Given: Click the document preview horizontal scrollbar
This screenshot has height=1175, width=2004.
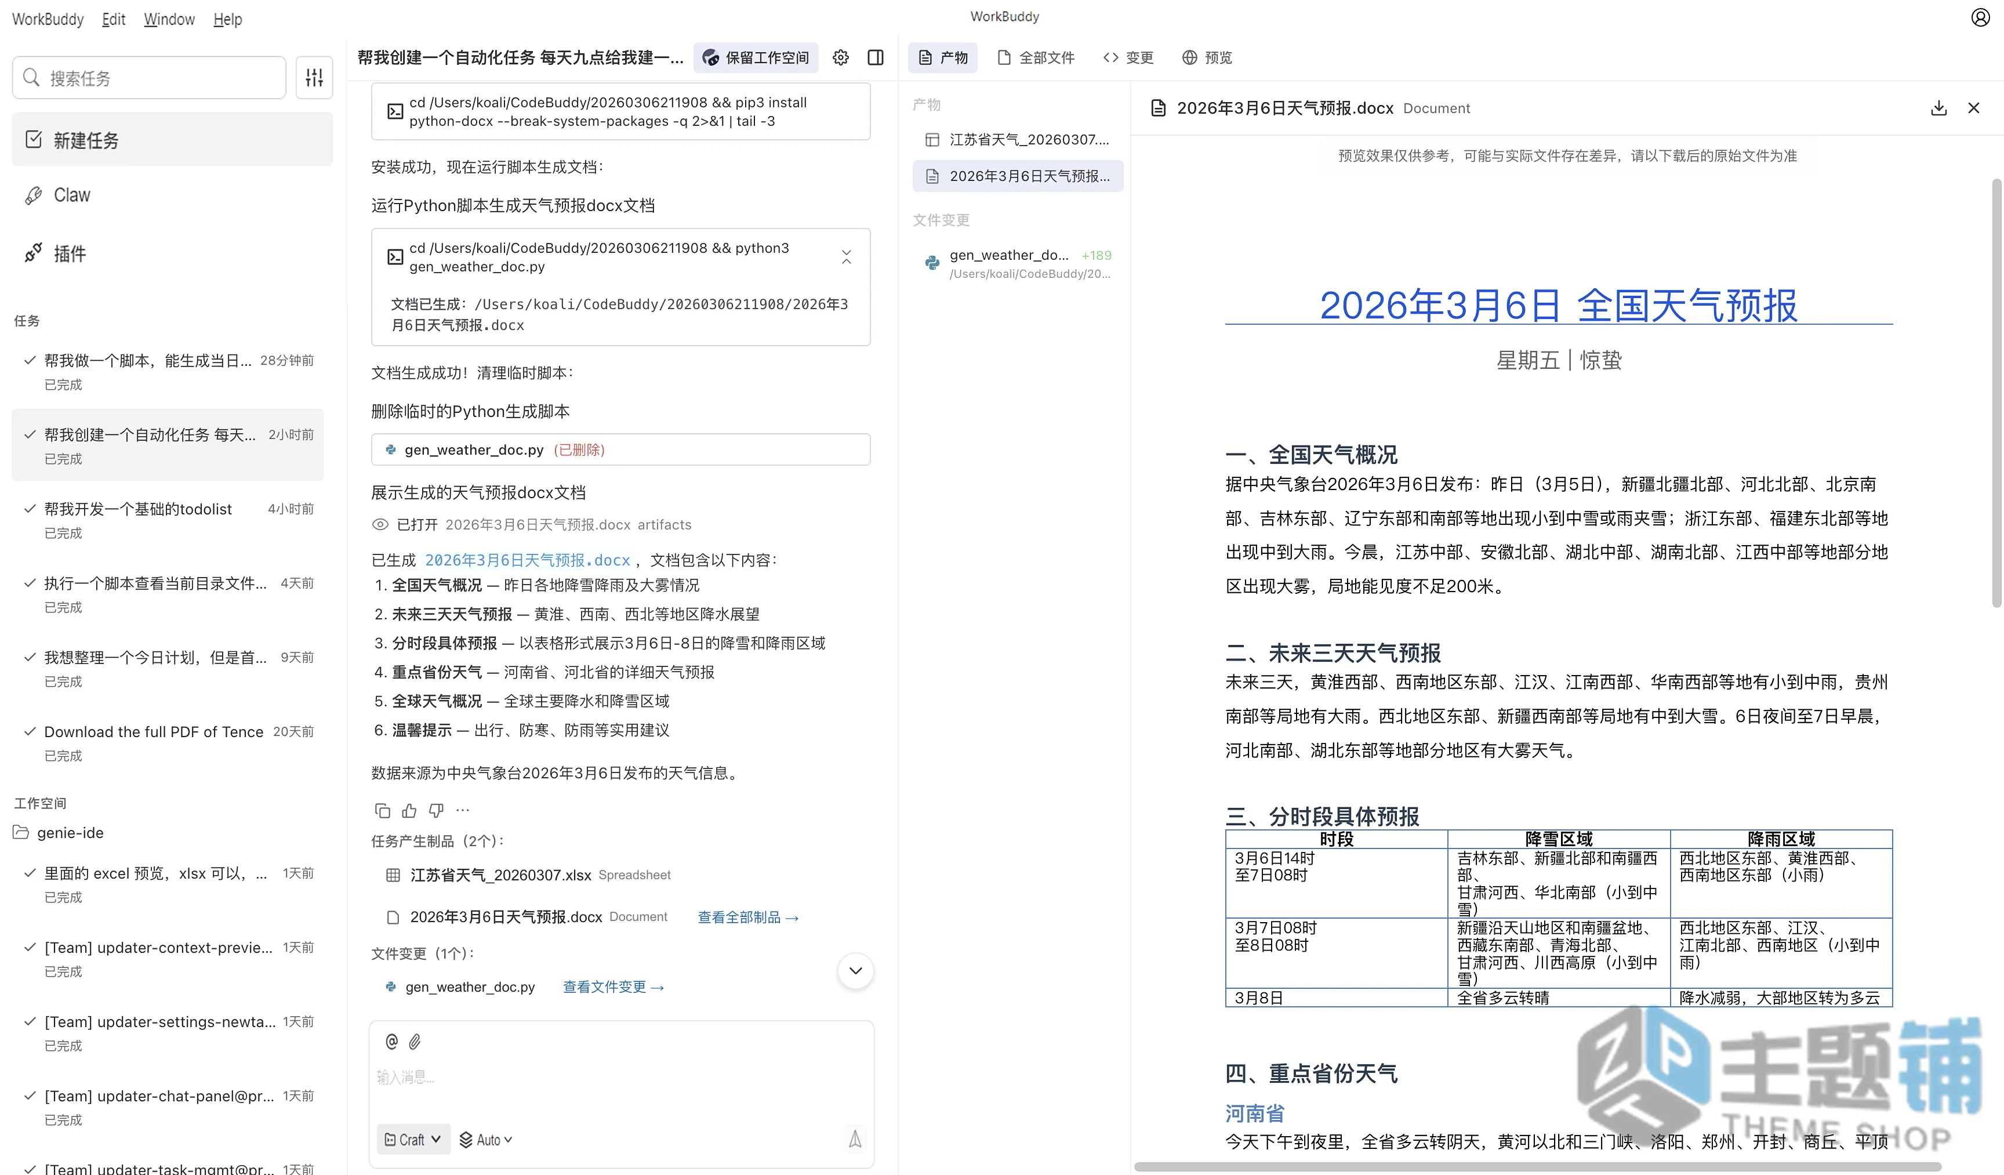Looking at the screenshot, I should pos(1538,1167).
